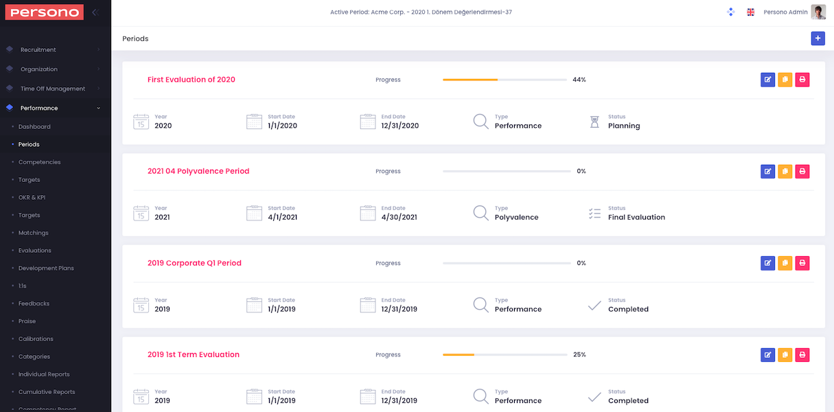834x412 pixels.
Task: Click the blue add period plus button
Action: pos(818,38)
